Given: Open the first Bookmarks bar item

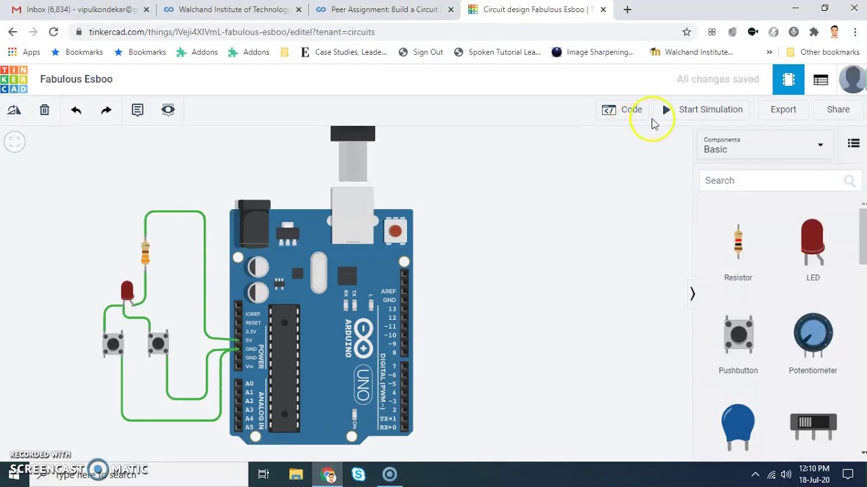Looking at the screenshot, I should 77,52.
